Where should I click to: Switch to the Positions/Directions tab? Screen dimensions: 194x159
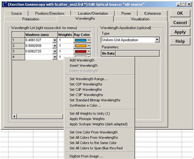click(50, 13)
